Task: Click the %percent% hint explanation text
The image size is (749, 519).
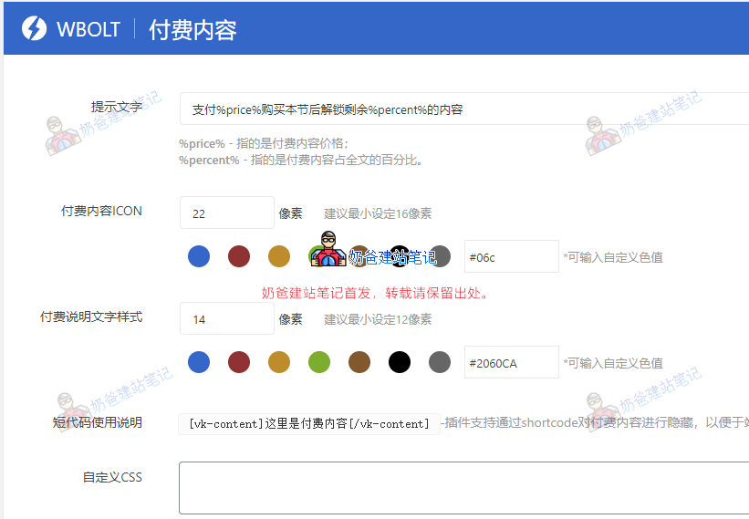Action: pos(301,160)
